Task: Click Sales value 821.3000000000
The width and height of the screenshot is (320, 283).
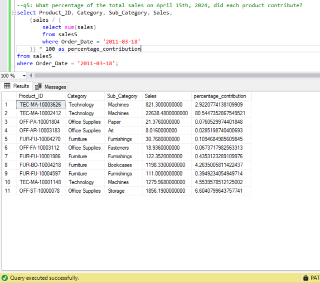Action: point(167,105)
